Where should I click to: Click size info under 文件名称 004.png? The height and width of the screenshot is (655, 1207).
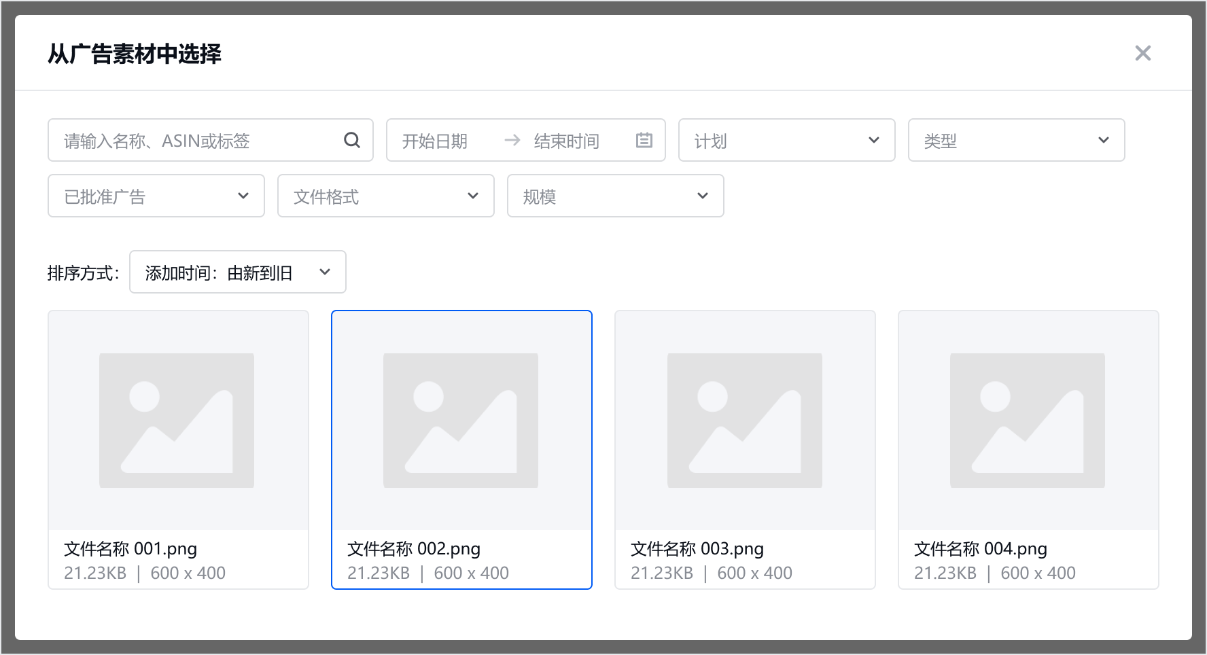(995, 573)
